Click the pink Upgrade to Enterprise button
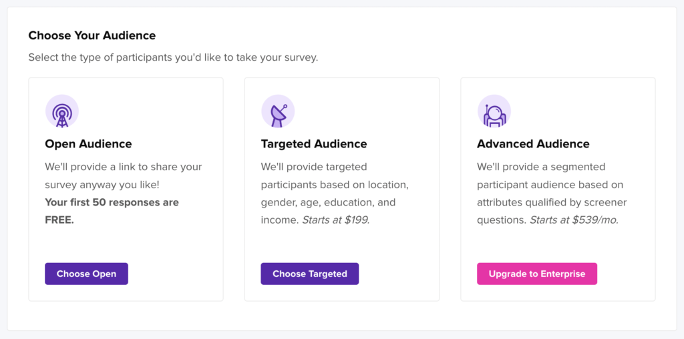This screenshot has width=684, height=339. click(x=537, y=274)
